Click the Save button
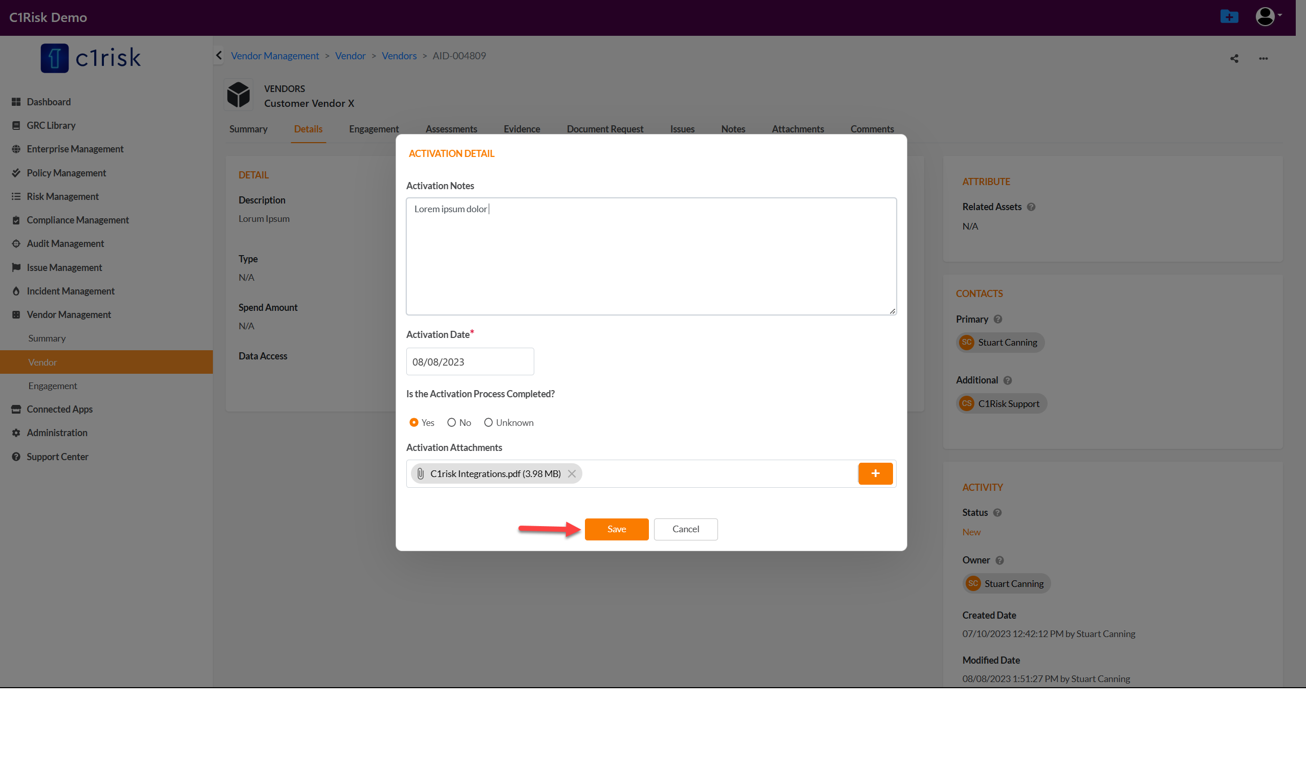Viewport: 1306px width, 770px height. [616, 529]
